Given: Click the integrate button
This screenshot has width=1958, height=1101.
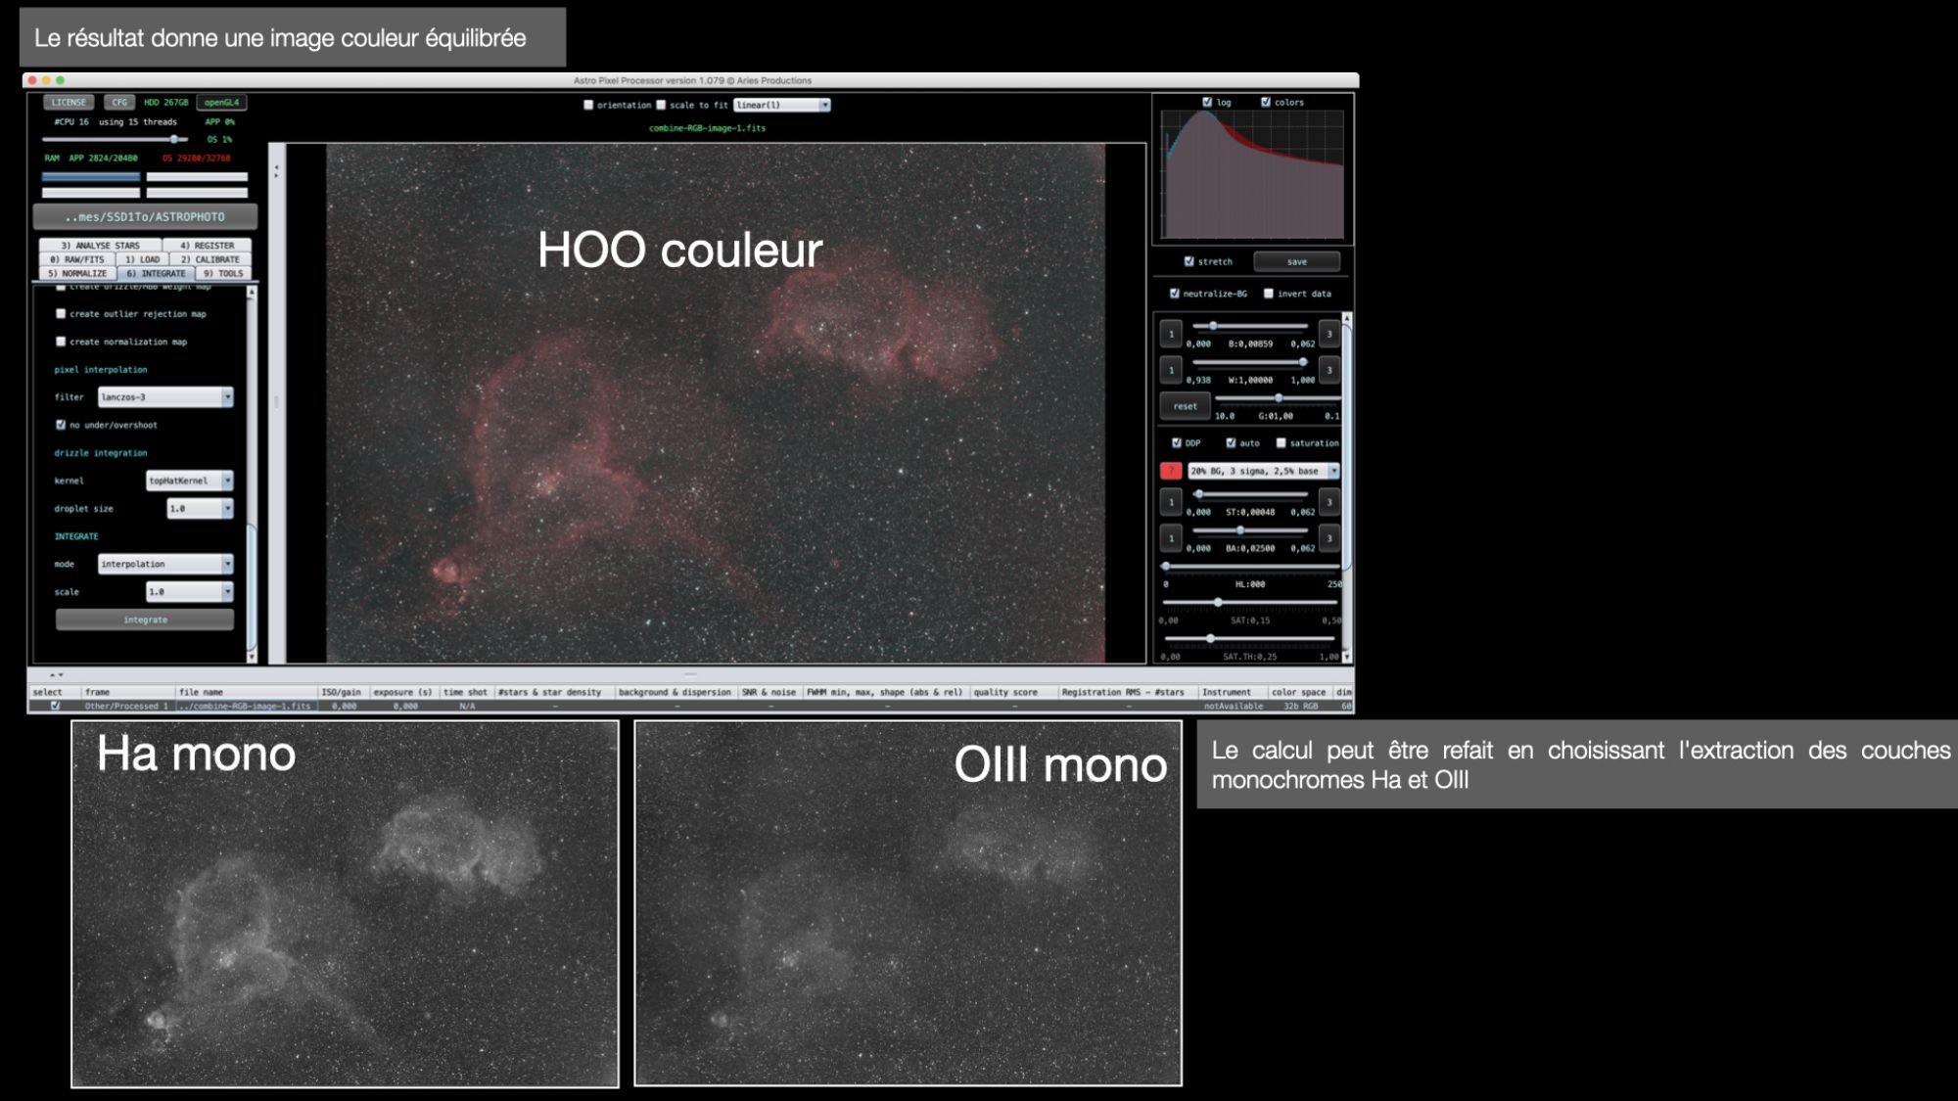Looking at the screenshot, I should [145, 619].
